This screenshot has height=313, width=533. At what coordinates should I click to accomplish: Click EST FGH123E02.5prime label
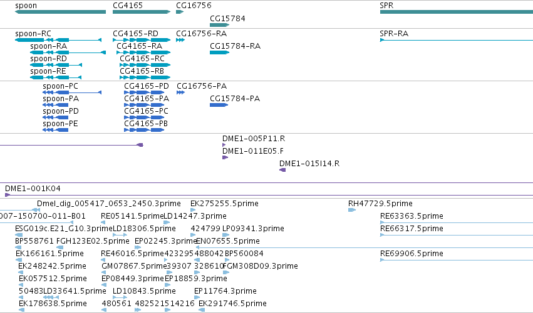pyautogui.click(x=93, y=241)
